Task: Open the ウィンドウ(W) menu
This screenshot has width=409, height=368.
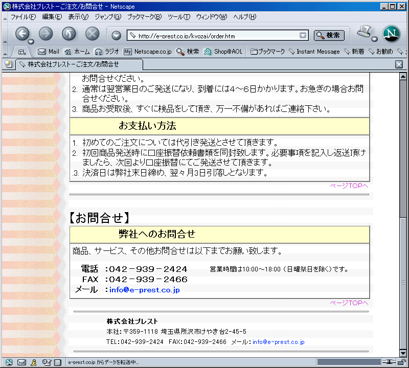Action: [212, 17]
